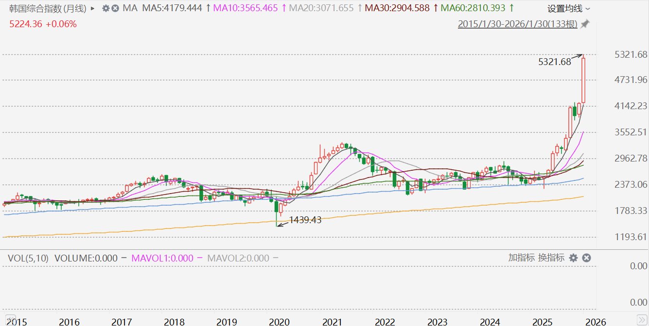
Task: Click the 5224.36 latest price value
Action: click(26, 24)
